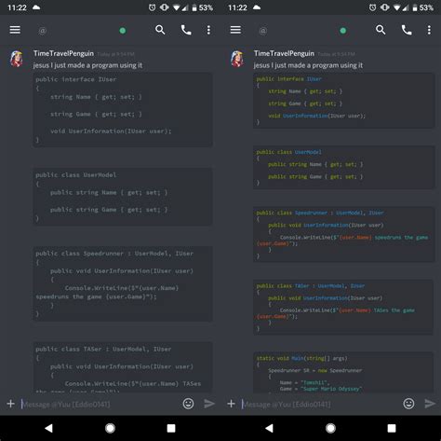The height and width of the screenshot is (441, 441).
Task: Tap plus attachment button, left screenshot
Action: tap(10, 404)
